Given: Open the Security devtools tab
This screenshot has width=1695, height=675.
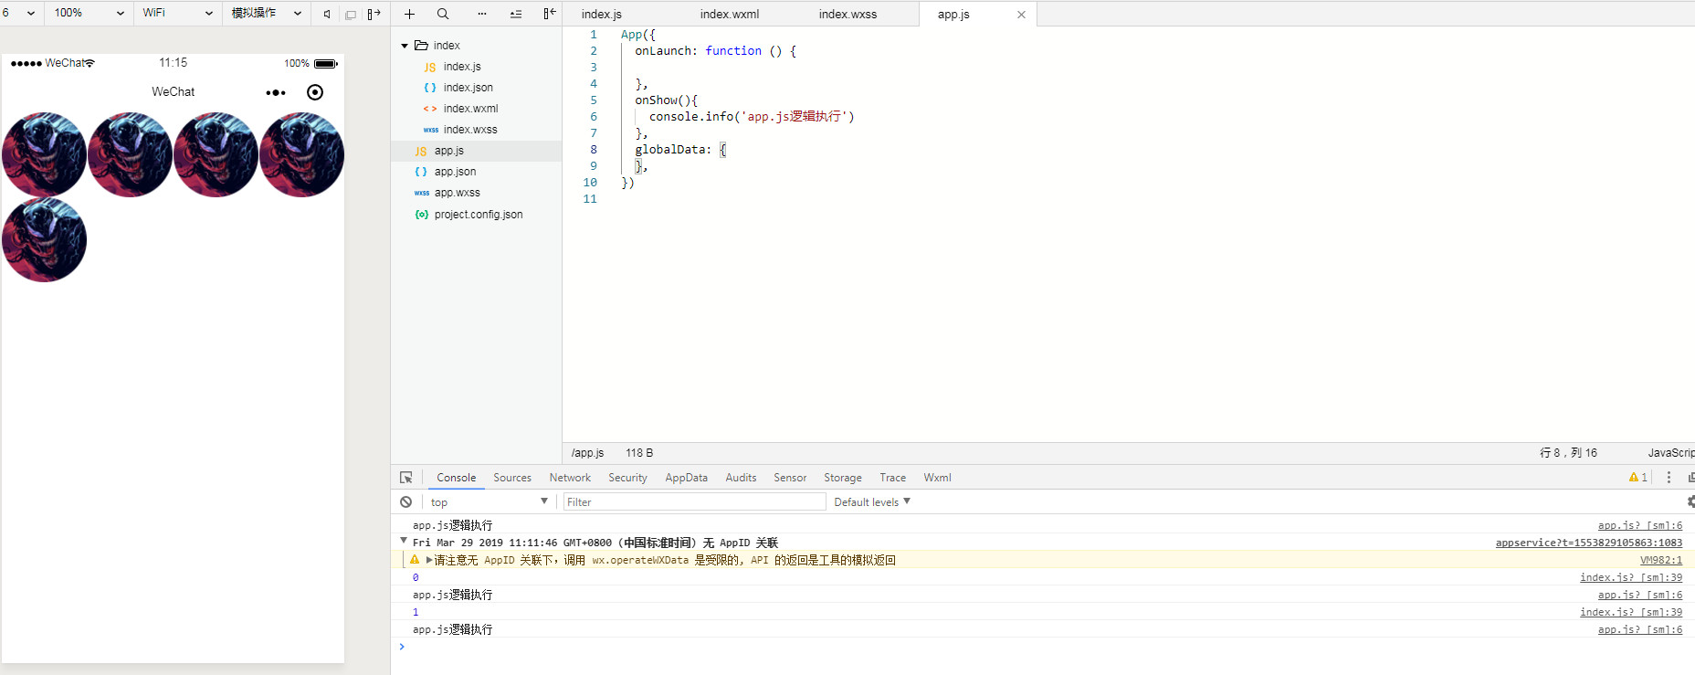Looking at the screenshot, I should point(627,477).
